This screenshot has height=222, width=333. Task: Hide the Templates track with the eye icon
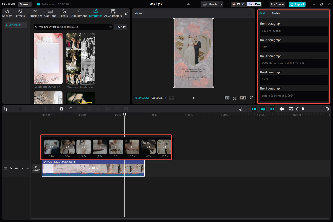[16, 168]
